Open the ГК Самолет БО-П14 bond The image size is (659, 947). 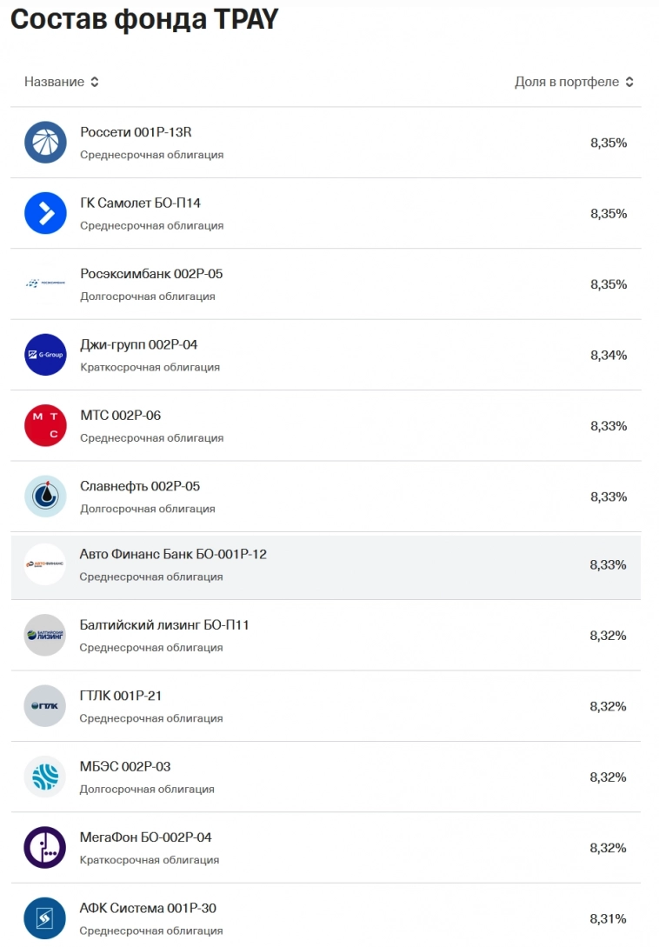pos(140,203)
